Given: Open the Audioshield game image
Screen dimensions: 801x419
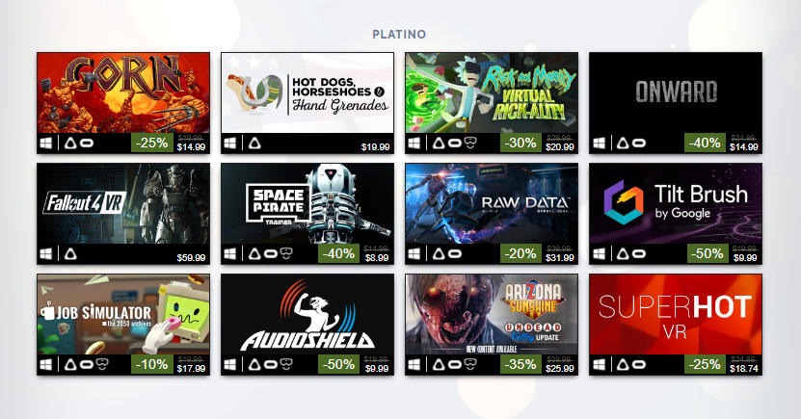Looking at the screenshot, I should [x=307, y=314].
